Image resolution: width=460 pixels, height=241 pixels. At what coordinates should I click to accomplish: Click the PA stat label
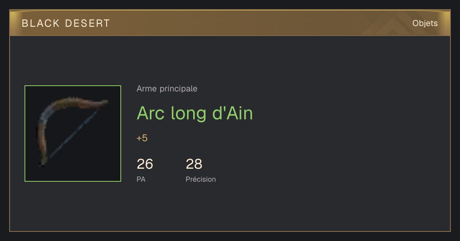141,179
